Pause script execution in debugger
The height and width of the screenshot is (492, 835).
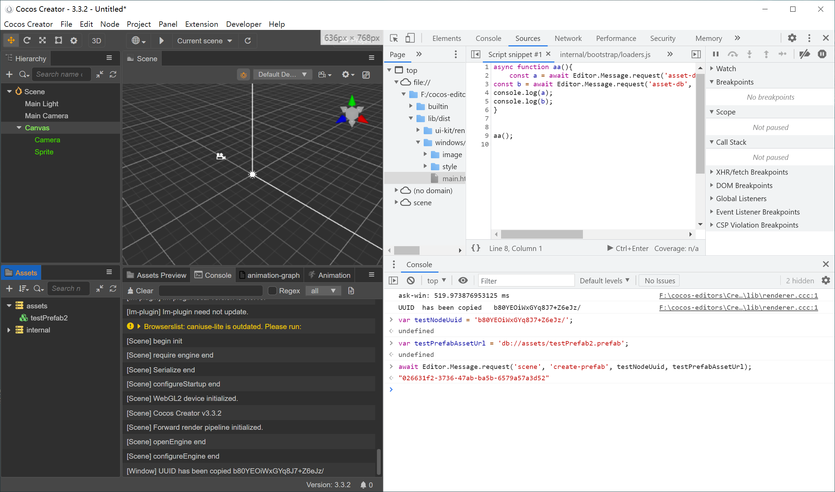point(716,54)
